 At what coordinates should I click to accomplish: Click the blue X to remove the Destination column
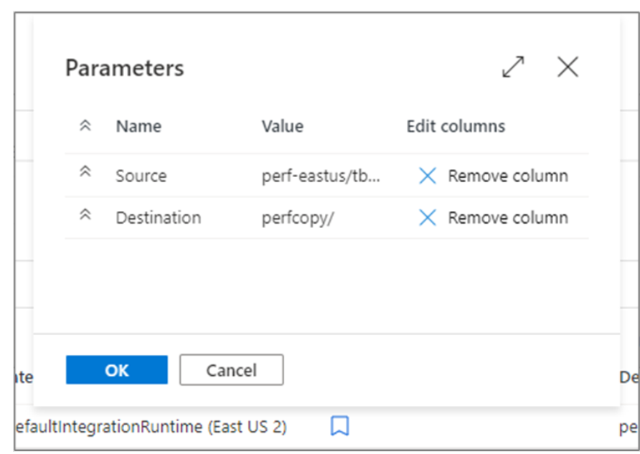click(428, 217)
